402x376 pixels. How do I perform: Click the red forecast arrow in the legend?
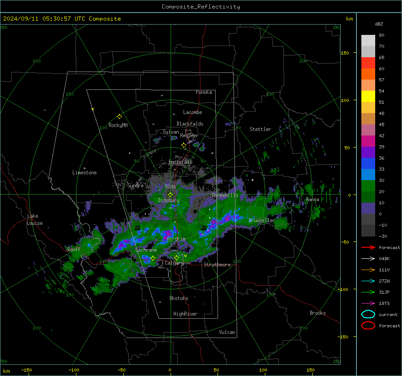pyautogui.click(x=368, y=247)
